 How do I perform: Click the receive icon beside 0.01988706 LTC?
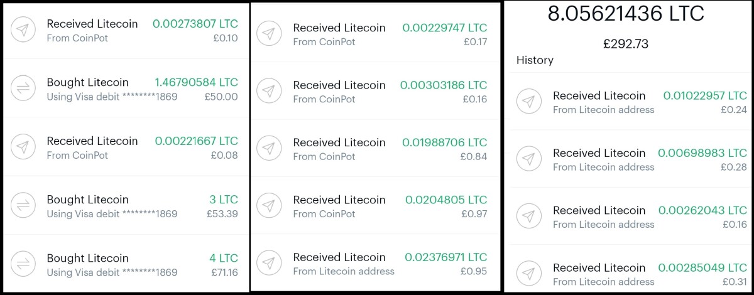[269, 149]
